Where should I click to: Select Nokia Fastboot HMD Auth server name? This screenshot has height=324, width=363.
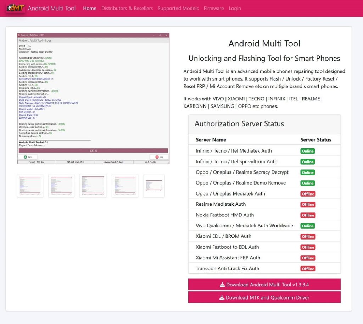225,215
